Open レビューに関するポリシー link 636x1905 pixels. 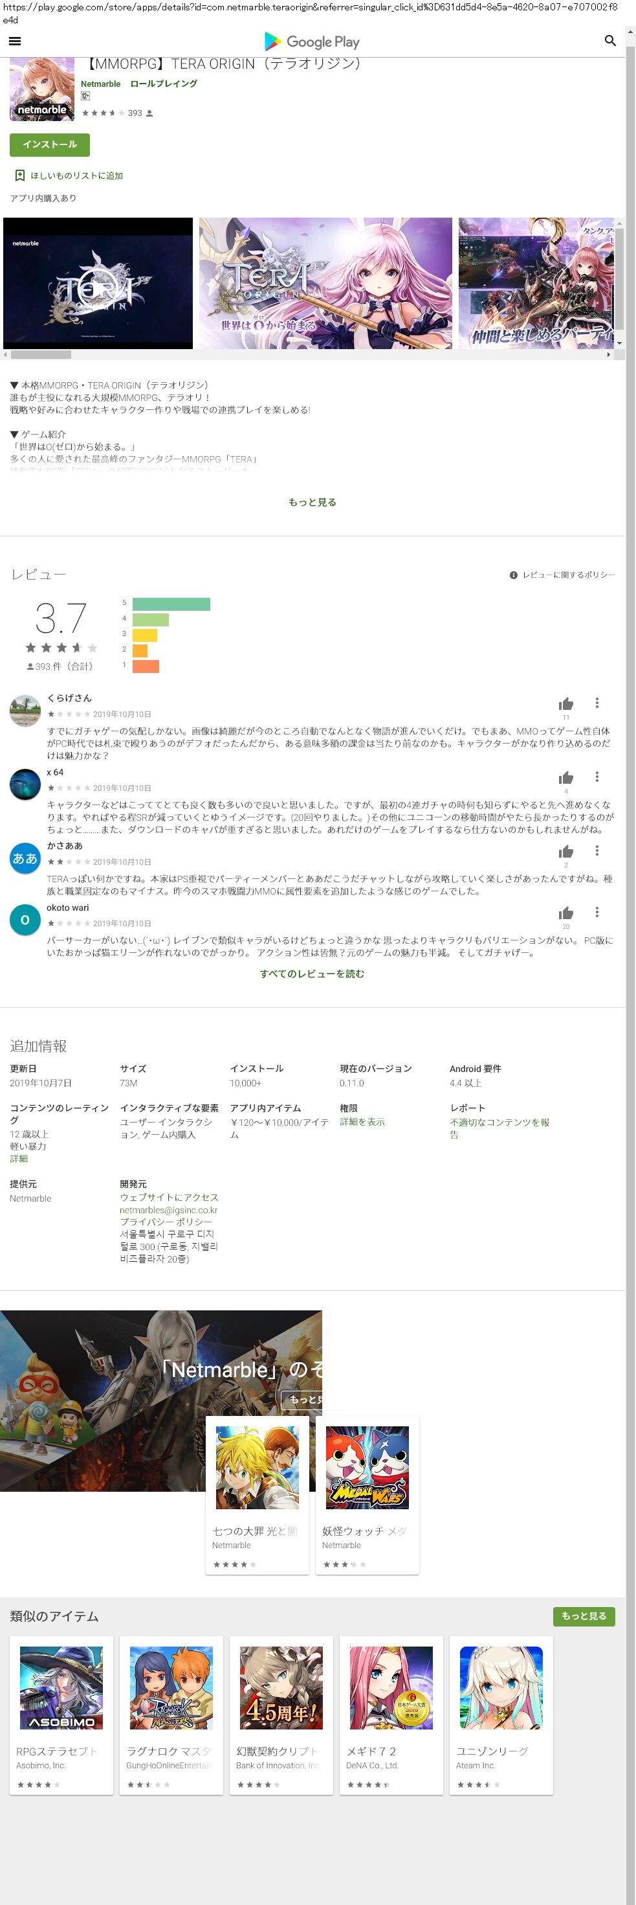[569, 575]
